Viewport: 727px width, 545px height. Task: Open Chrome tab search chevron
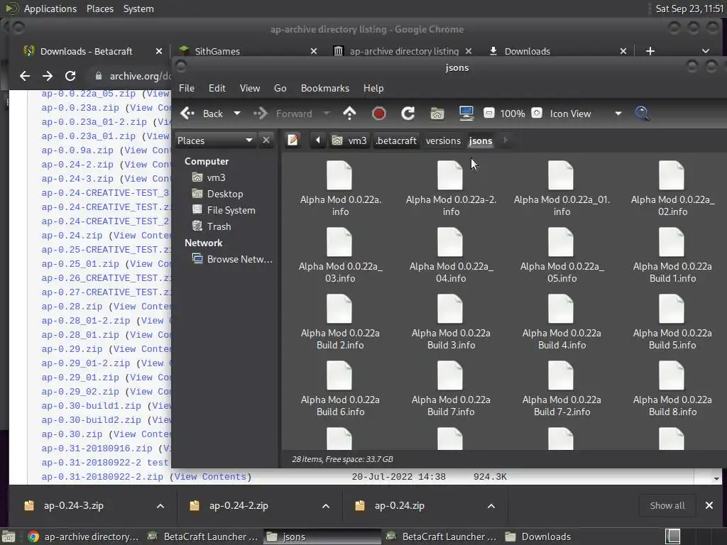tap(705, 51)
